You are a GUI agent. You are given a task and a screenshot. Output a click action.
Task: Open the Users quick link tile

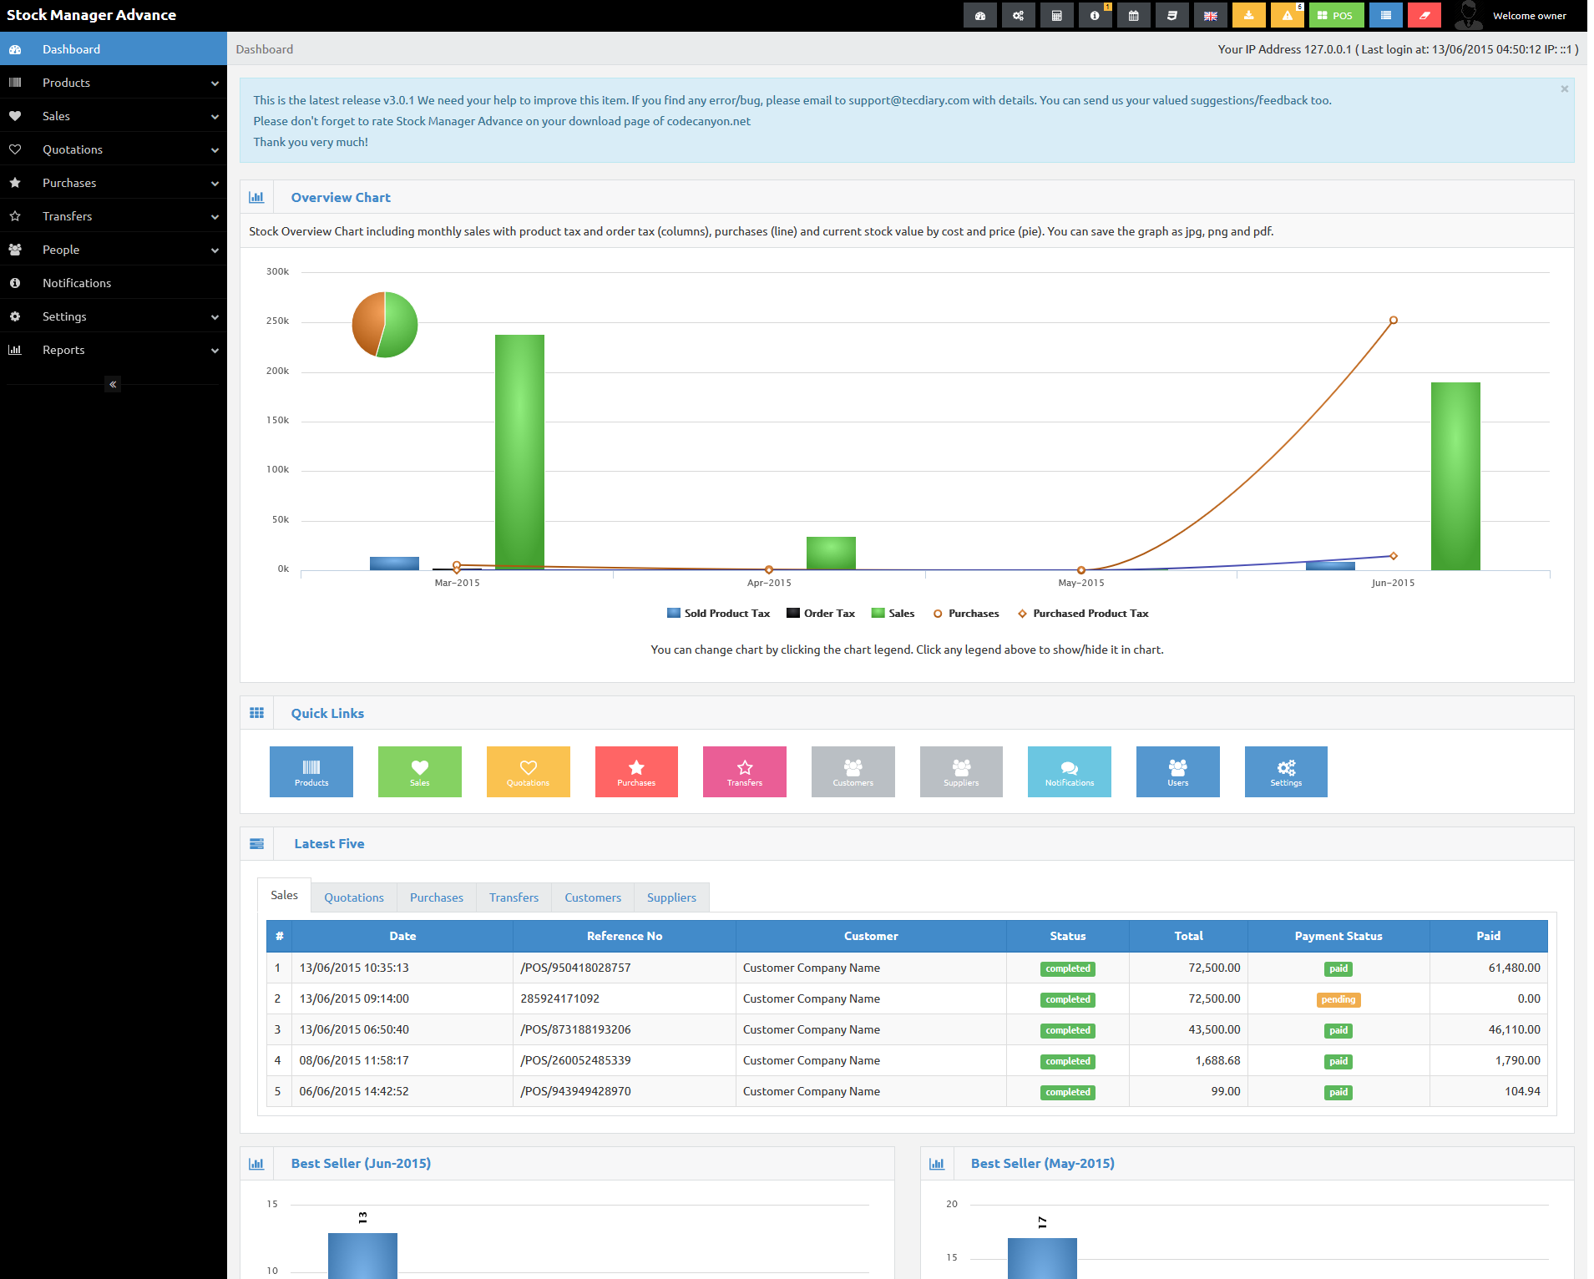coord(1178,771)
